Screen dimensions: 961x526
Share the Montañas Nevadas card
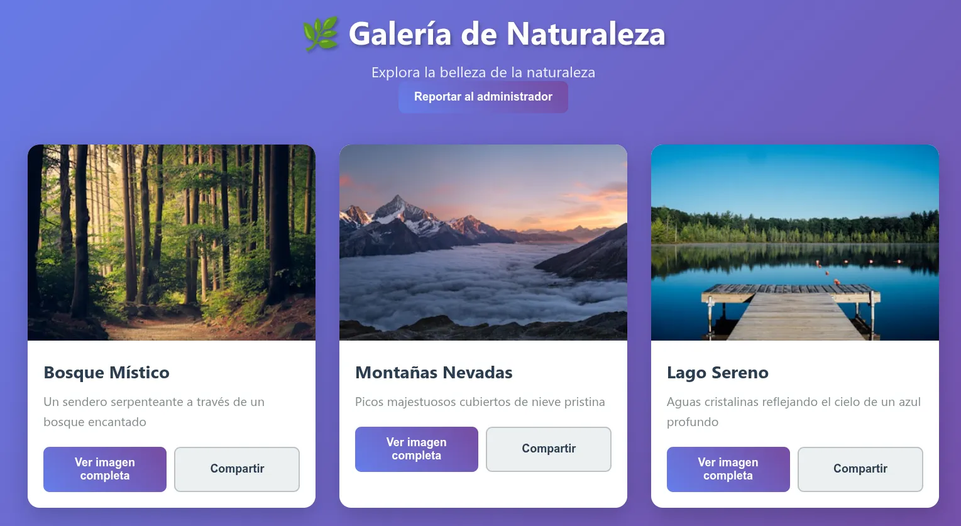549,449
